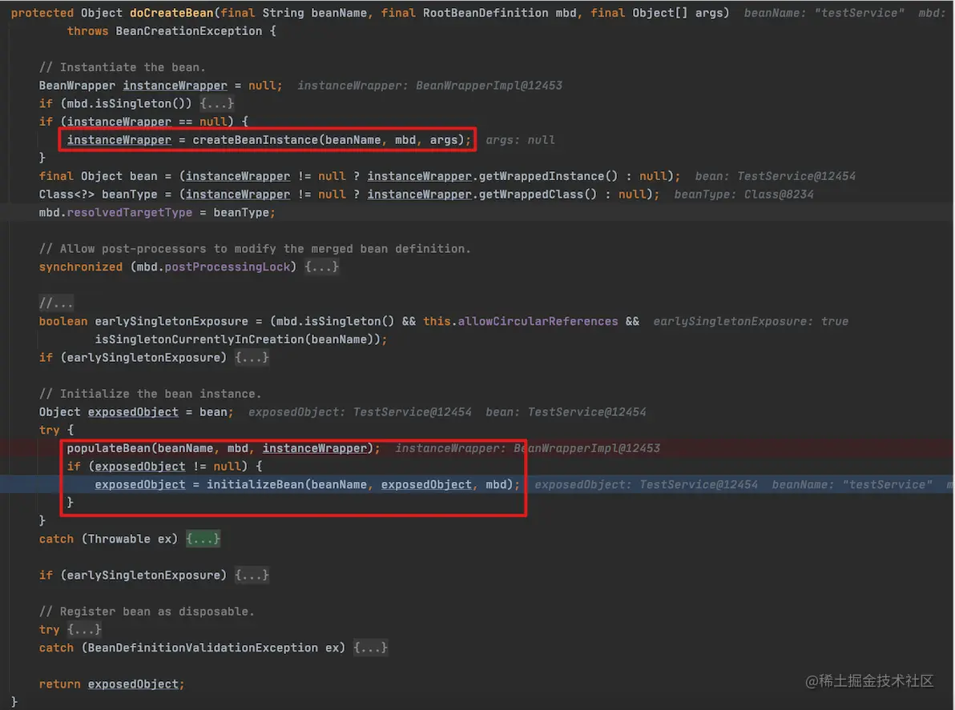This screenshot has width=955, height=710.
Task: Click the isSingletonCurrentlyInCreation call
Action: click(199, 339)
